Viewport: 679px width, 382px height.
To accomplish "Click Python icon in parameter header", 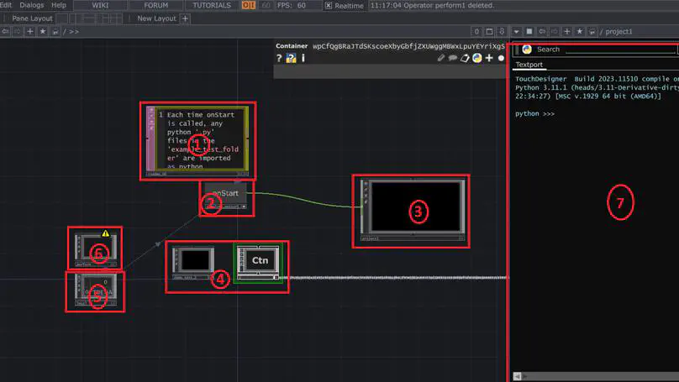I will 476,58.
